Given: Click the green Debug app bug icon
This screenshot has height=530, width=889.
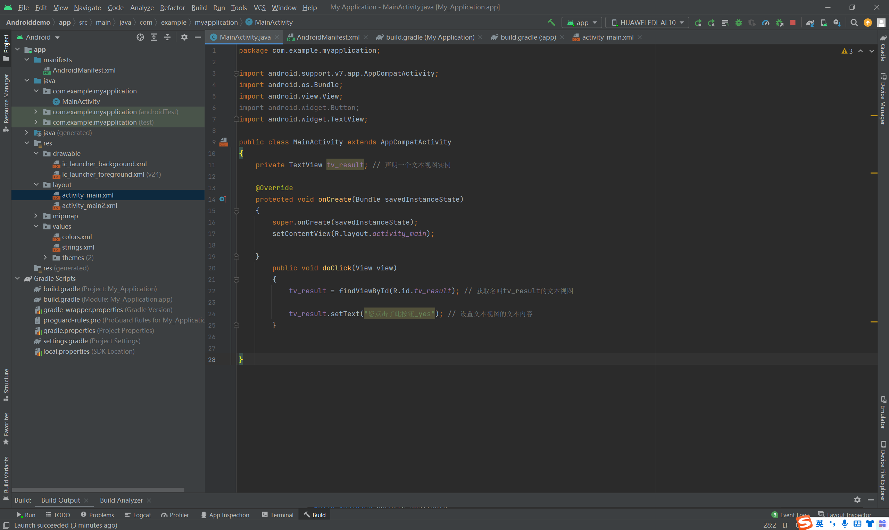Looking at the screenshot, I should (x=739, y=23).
